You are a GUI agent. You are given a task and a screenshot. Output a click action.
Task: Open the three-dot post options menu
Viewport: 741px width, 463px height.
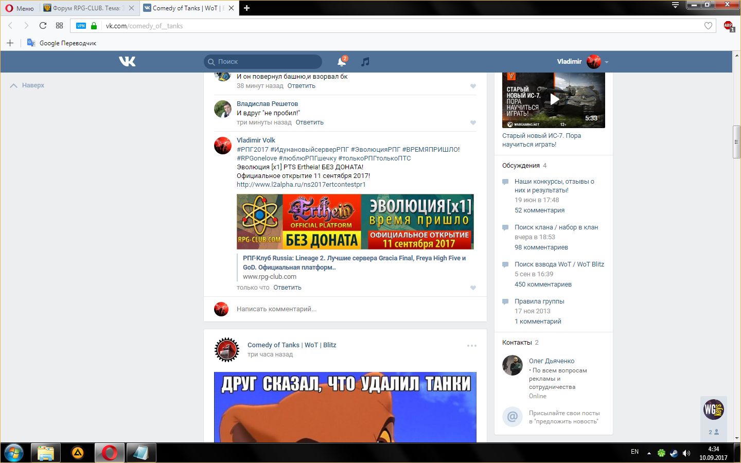pyautogui.click(x=472, y=346)
